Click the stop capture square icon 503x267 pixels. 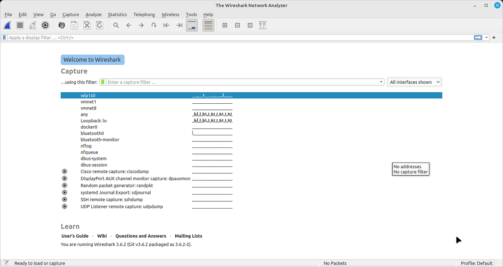click(x=20, y=25)
